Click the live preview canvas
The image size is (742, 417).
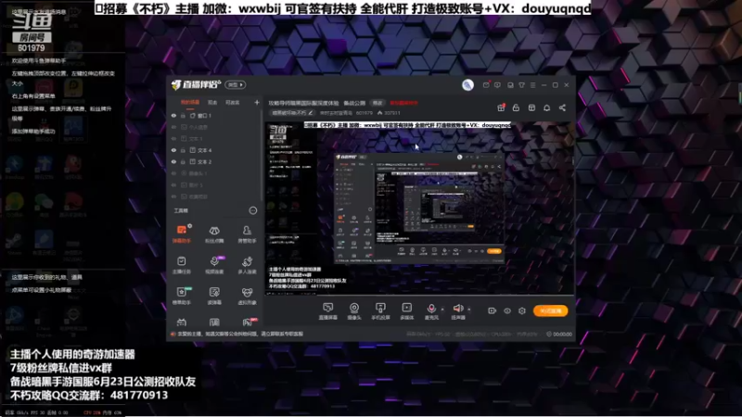click(420, 208)
